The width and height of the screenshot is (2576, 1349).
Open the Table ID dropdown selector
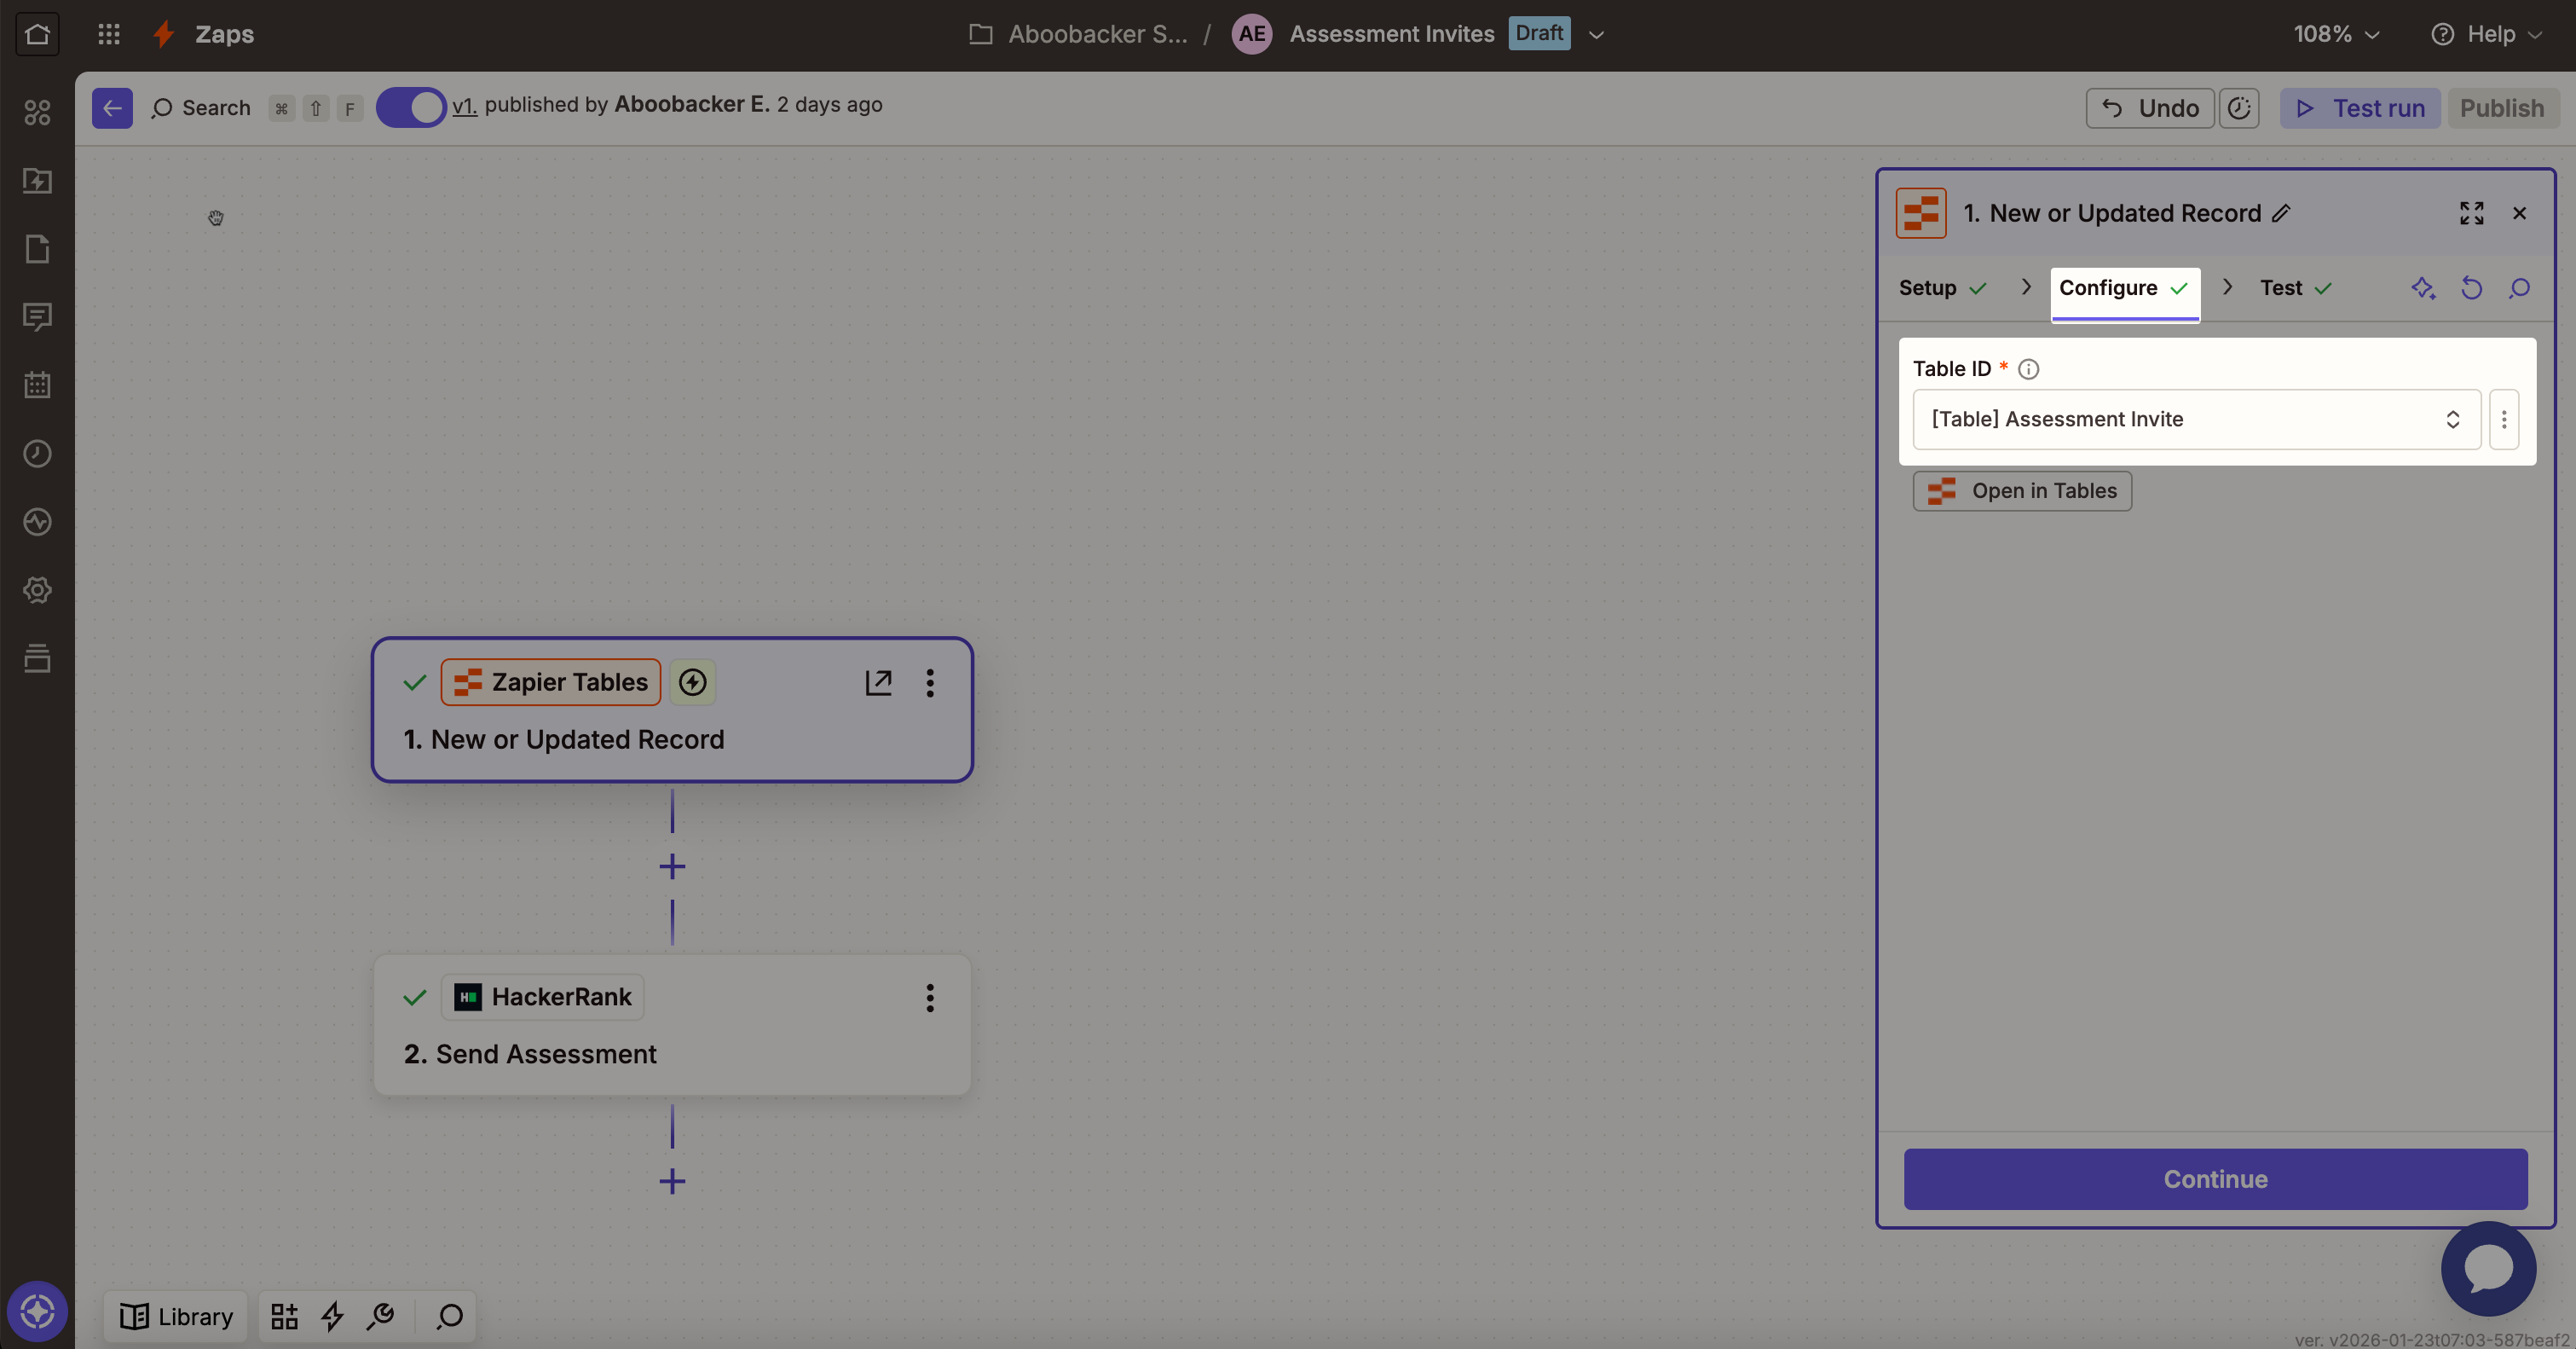pos(2196,419)
